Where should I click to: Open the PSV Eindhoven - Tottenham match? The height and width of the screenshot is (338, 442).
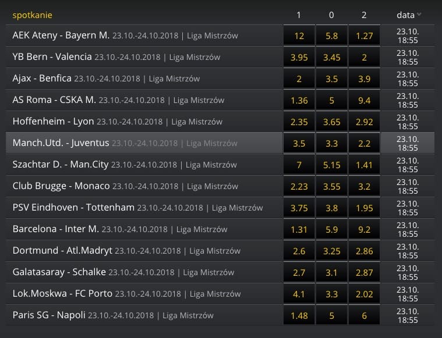click(144, 208)
